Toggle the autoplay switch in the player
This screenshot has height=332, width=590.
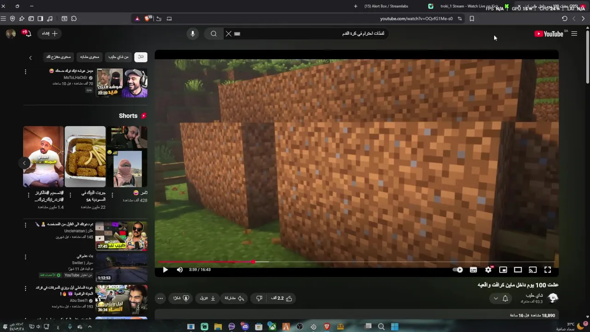pyautogui.click(x=458, y=270)
